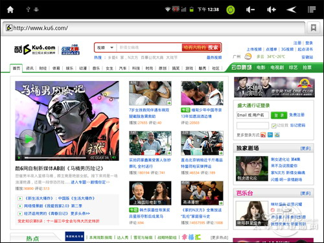
Task: Expand the more link in 独家剧场 panel
Action: 305,148
